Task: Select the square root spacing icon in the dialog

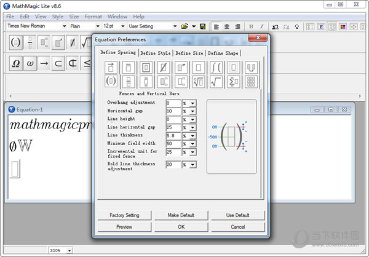Action: point(216,82)
